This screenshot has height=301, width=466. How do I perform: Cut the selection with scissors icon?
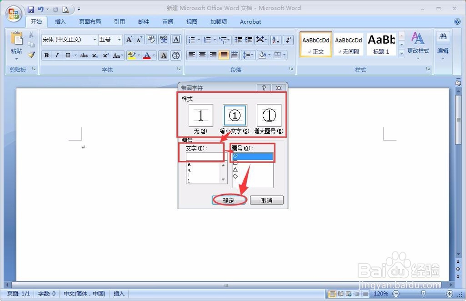point(31,35)
